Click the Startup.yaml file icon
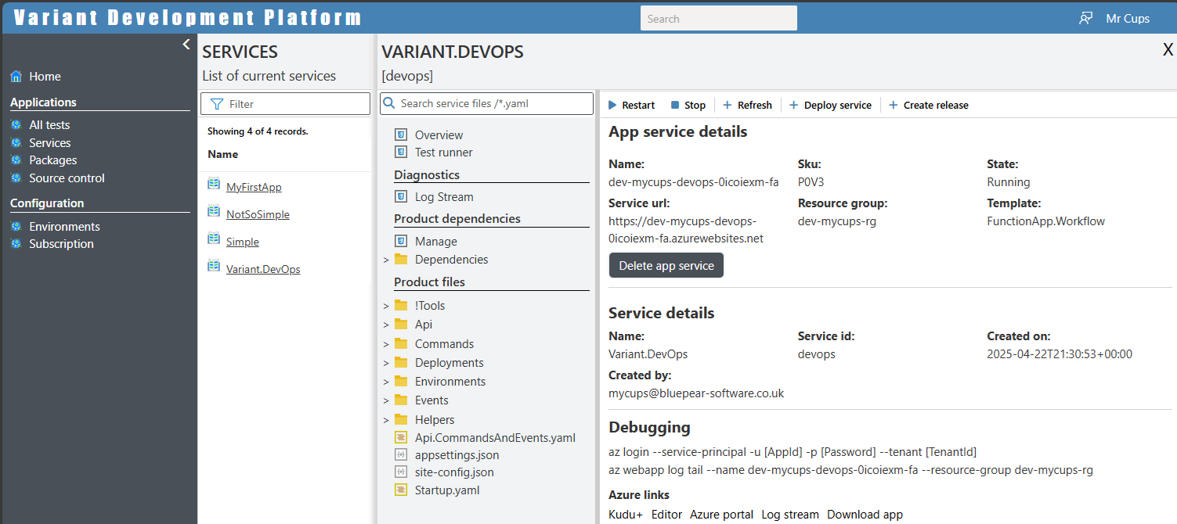 click(401, 490)
